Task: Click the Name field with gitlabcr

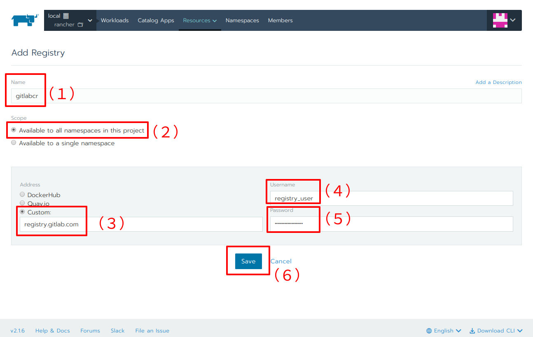Action: pos(266,96)
